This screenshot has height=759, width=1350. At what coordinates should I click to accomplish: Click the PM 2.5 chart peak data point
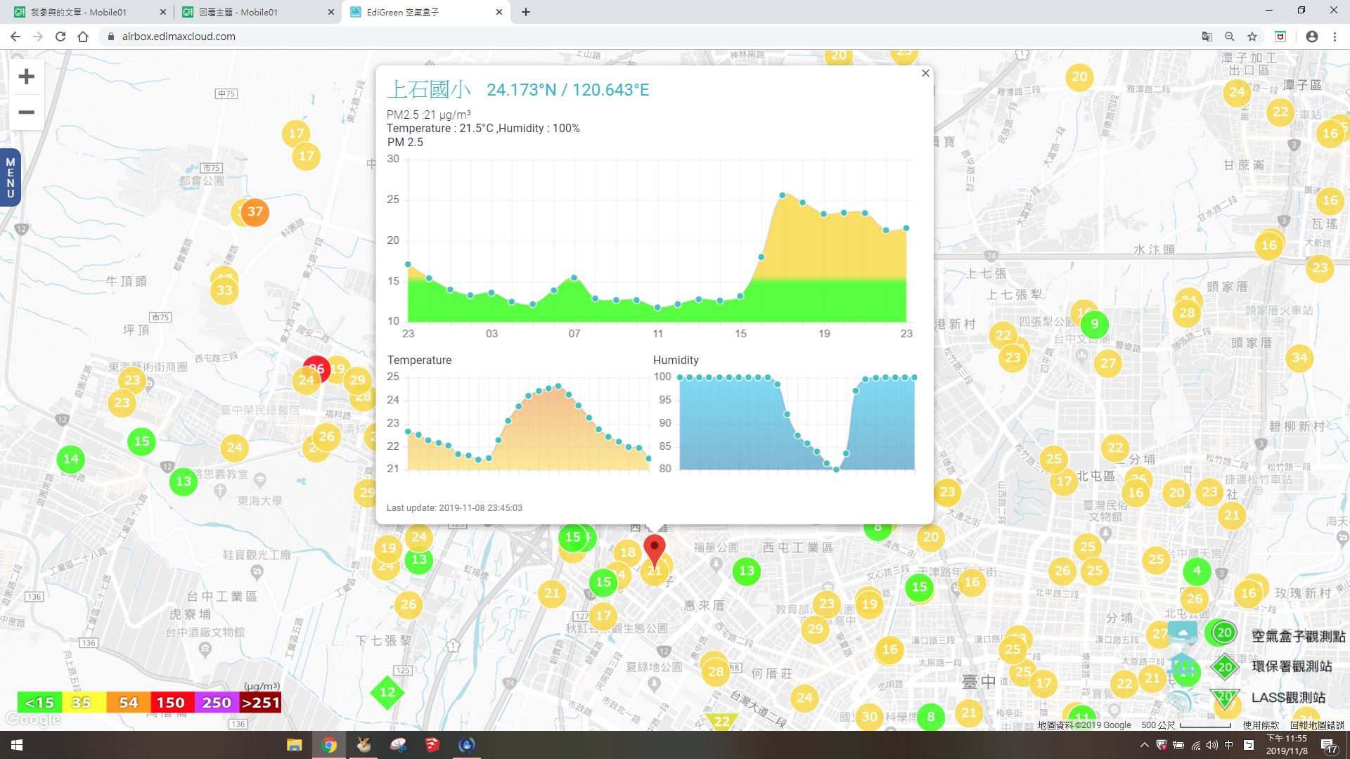[x=782, y=195]
